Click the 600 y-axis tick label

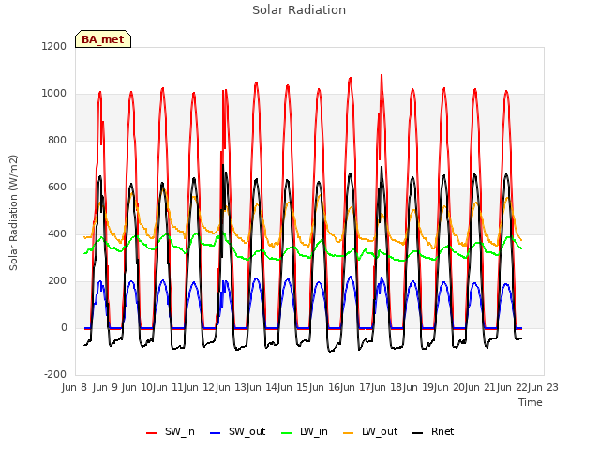pyautogui.click(x=57, y=187)
